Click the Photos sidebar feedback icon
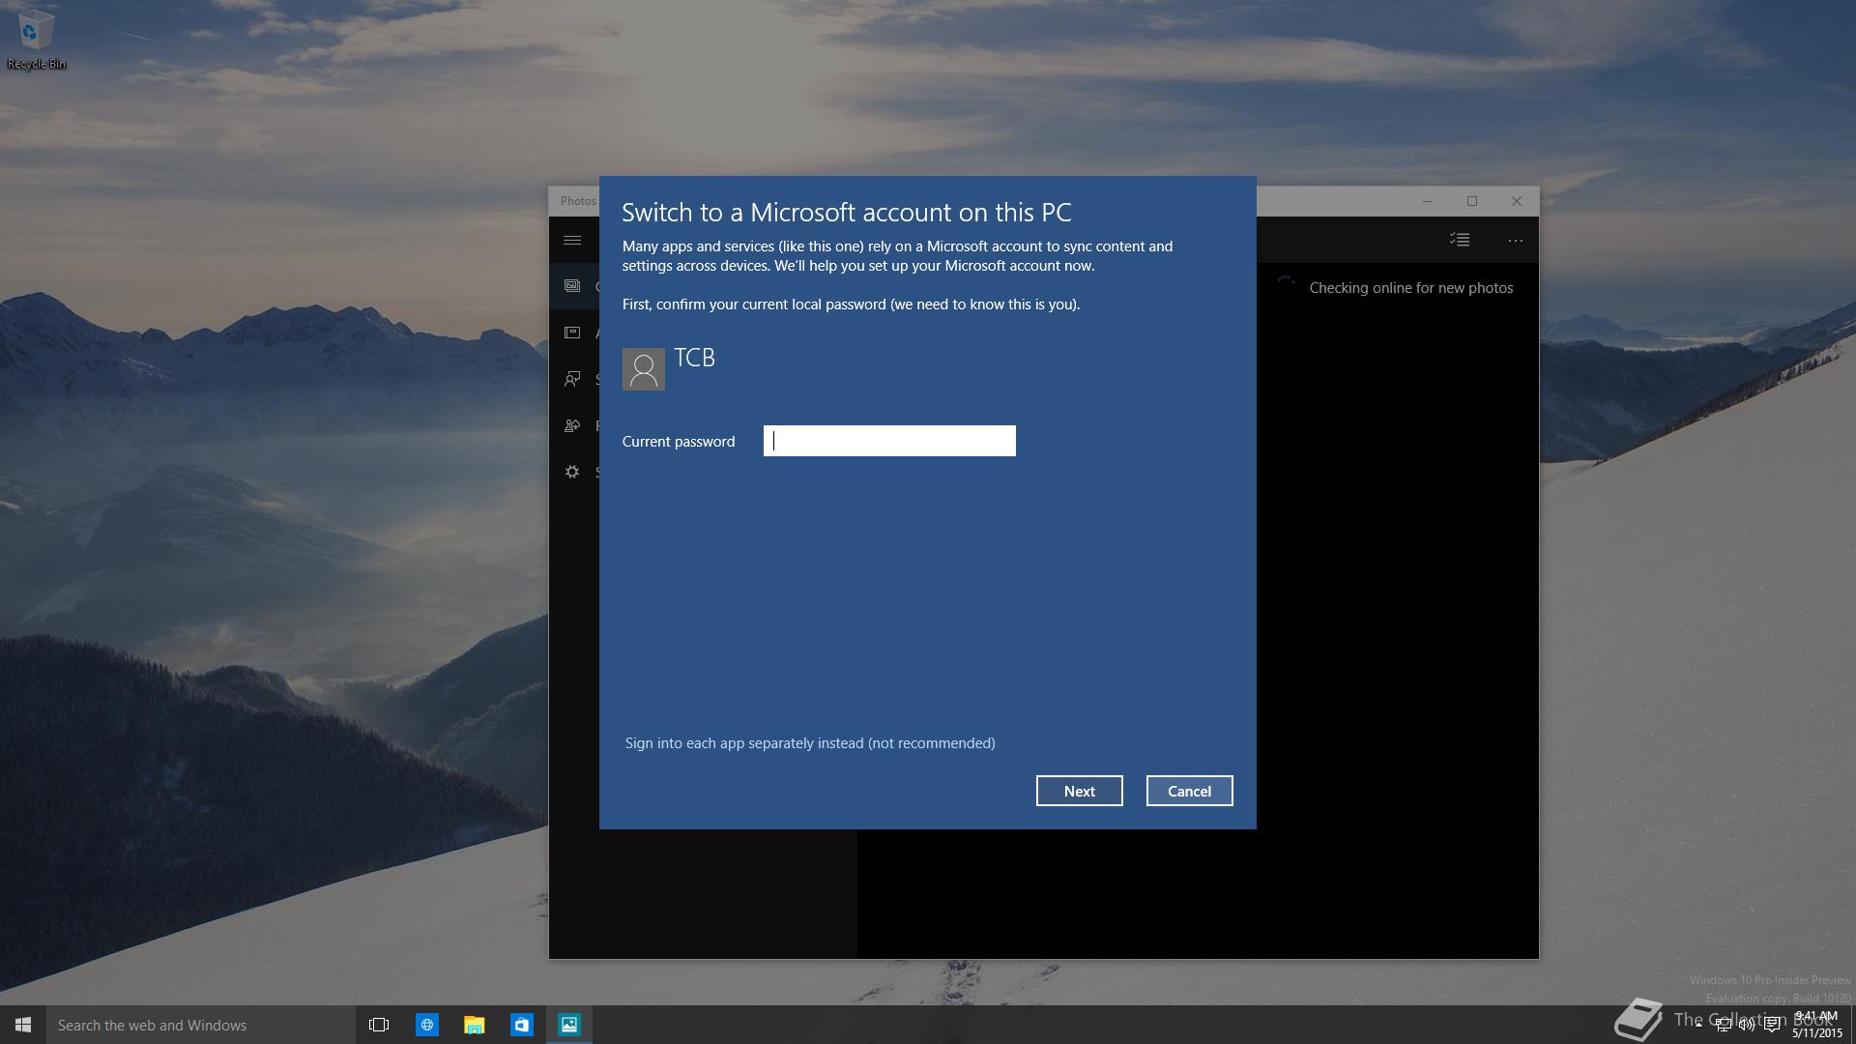The image size is (1856, 1044). 572,425
